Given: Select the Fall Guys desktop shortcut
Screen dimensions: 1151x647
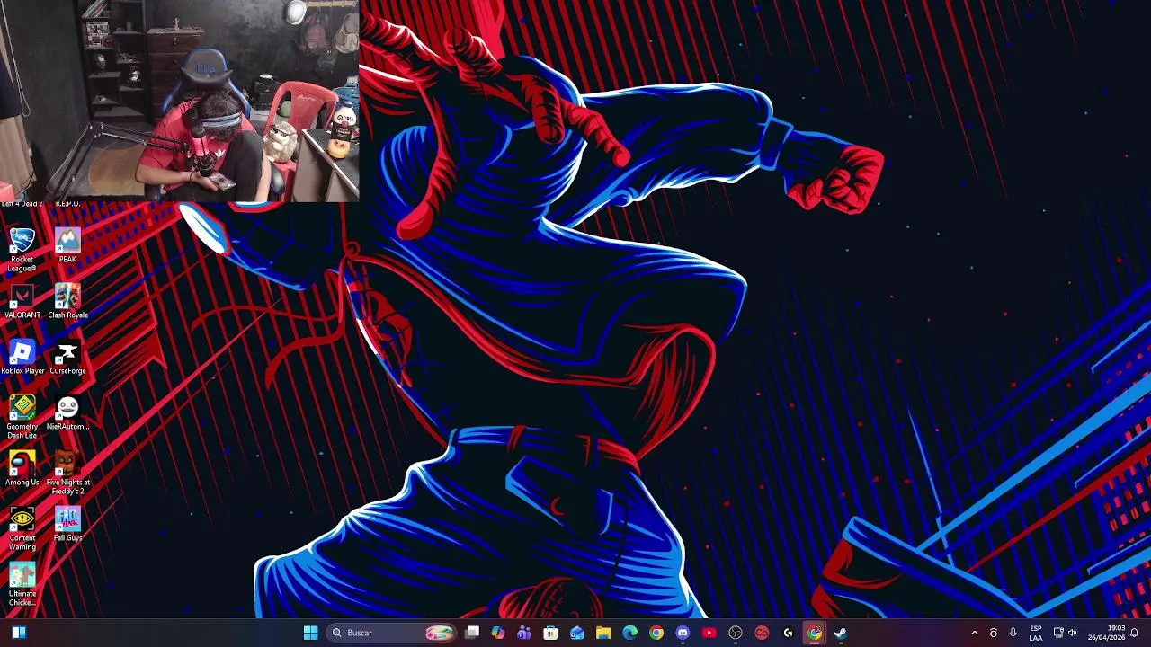Looking at the screenshot, I should point(67,525).
